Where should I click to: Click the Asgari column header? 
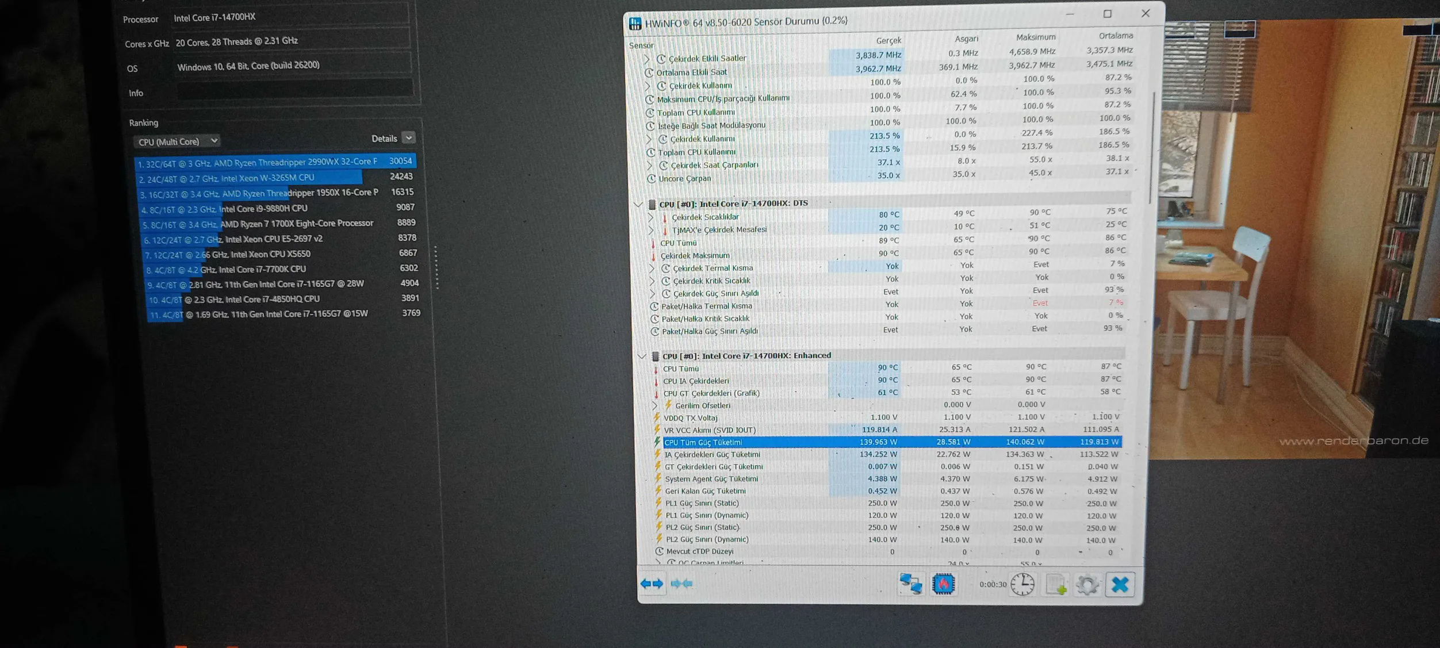pos(966,39)
